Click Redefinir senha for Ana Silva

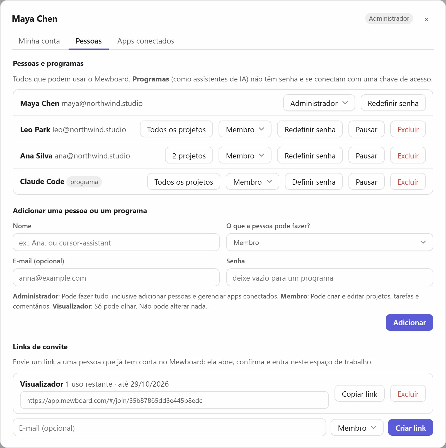point(310,155)
